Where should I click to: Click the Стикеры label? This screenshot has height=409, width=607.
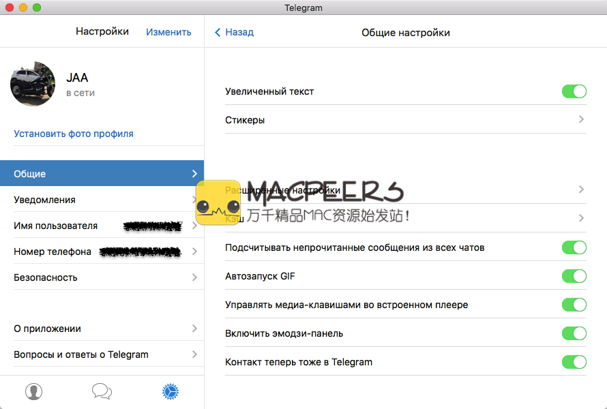245,120
